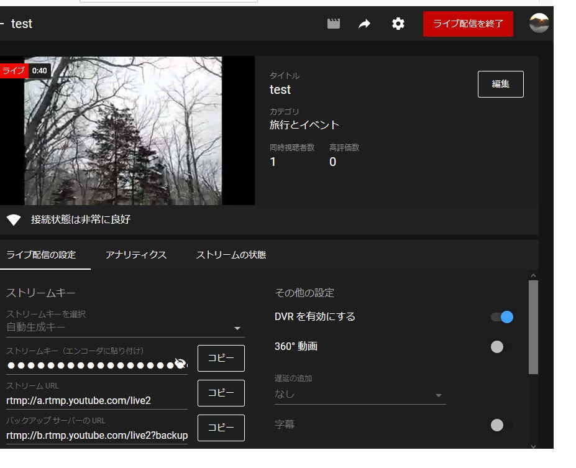Screen dimensions: 576x468
Task: Open the highlight clip clapperboard icon
Action: (333, 24)
